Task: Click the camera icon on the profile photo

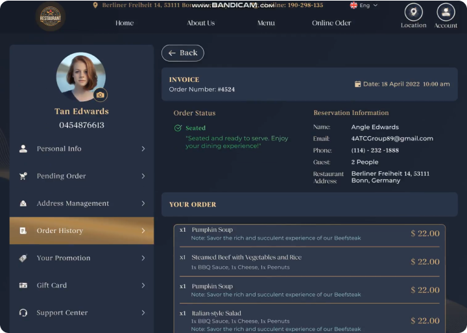Action: [100, 95]
